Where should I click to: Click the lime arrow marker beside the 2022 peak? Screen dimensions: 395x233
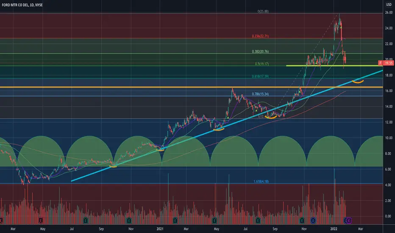tap(341, 27)
